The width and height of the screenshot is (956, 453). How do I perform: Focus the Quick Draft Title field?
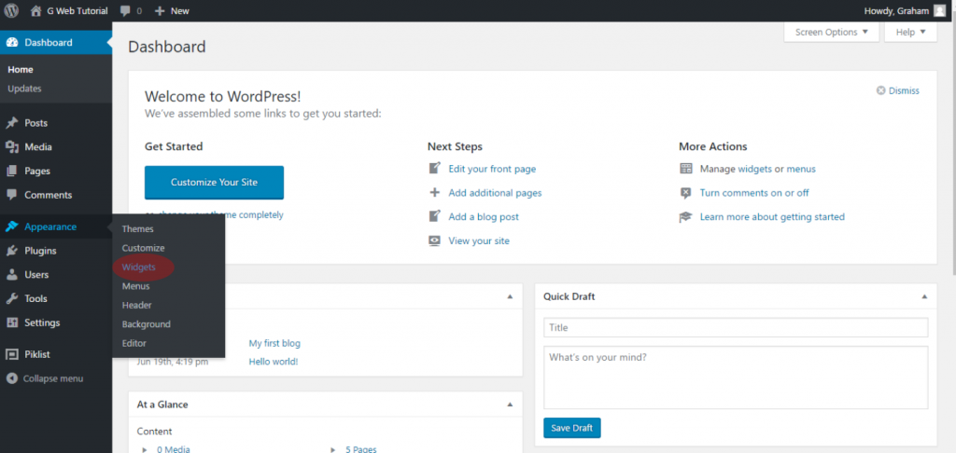[x=736, y=327]
